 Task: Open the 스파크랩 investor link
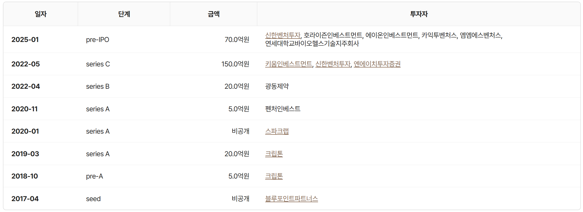click(277, 131)
